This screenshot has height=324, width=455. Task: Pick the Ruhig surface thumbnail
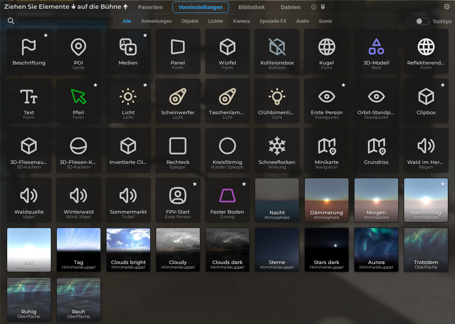[29, 299]
